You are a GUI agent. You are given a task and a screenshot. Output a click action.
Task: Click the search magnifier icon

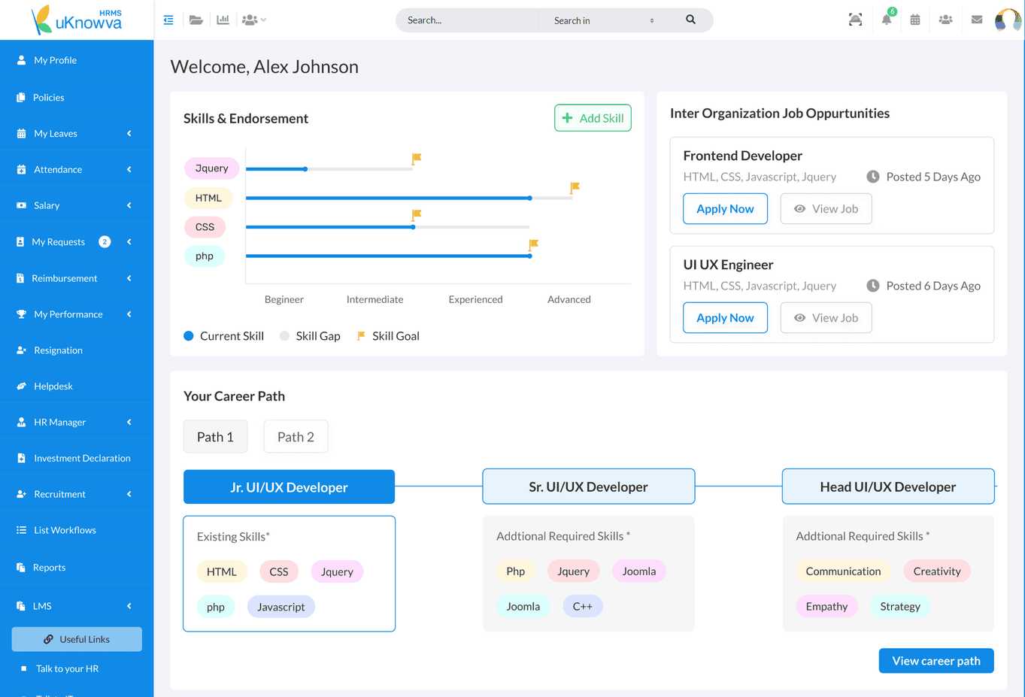[690, 20]
